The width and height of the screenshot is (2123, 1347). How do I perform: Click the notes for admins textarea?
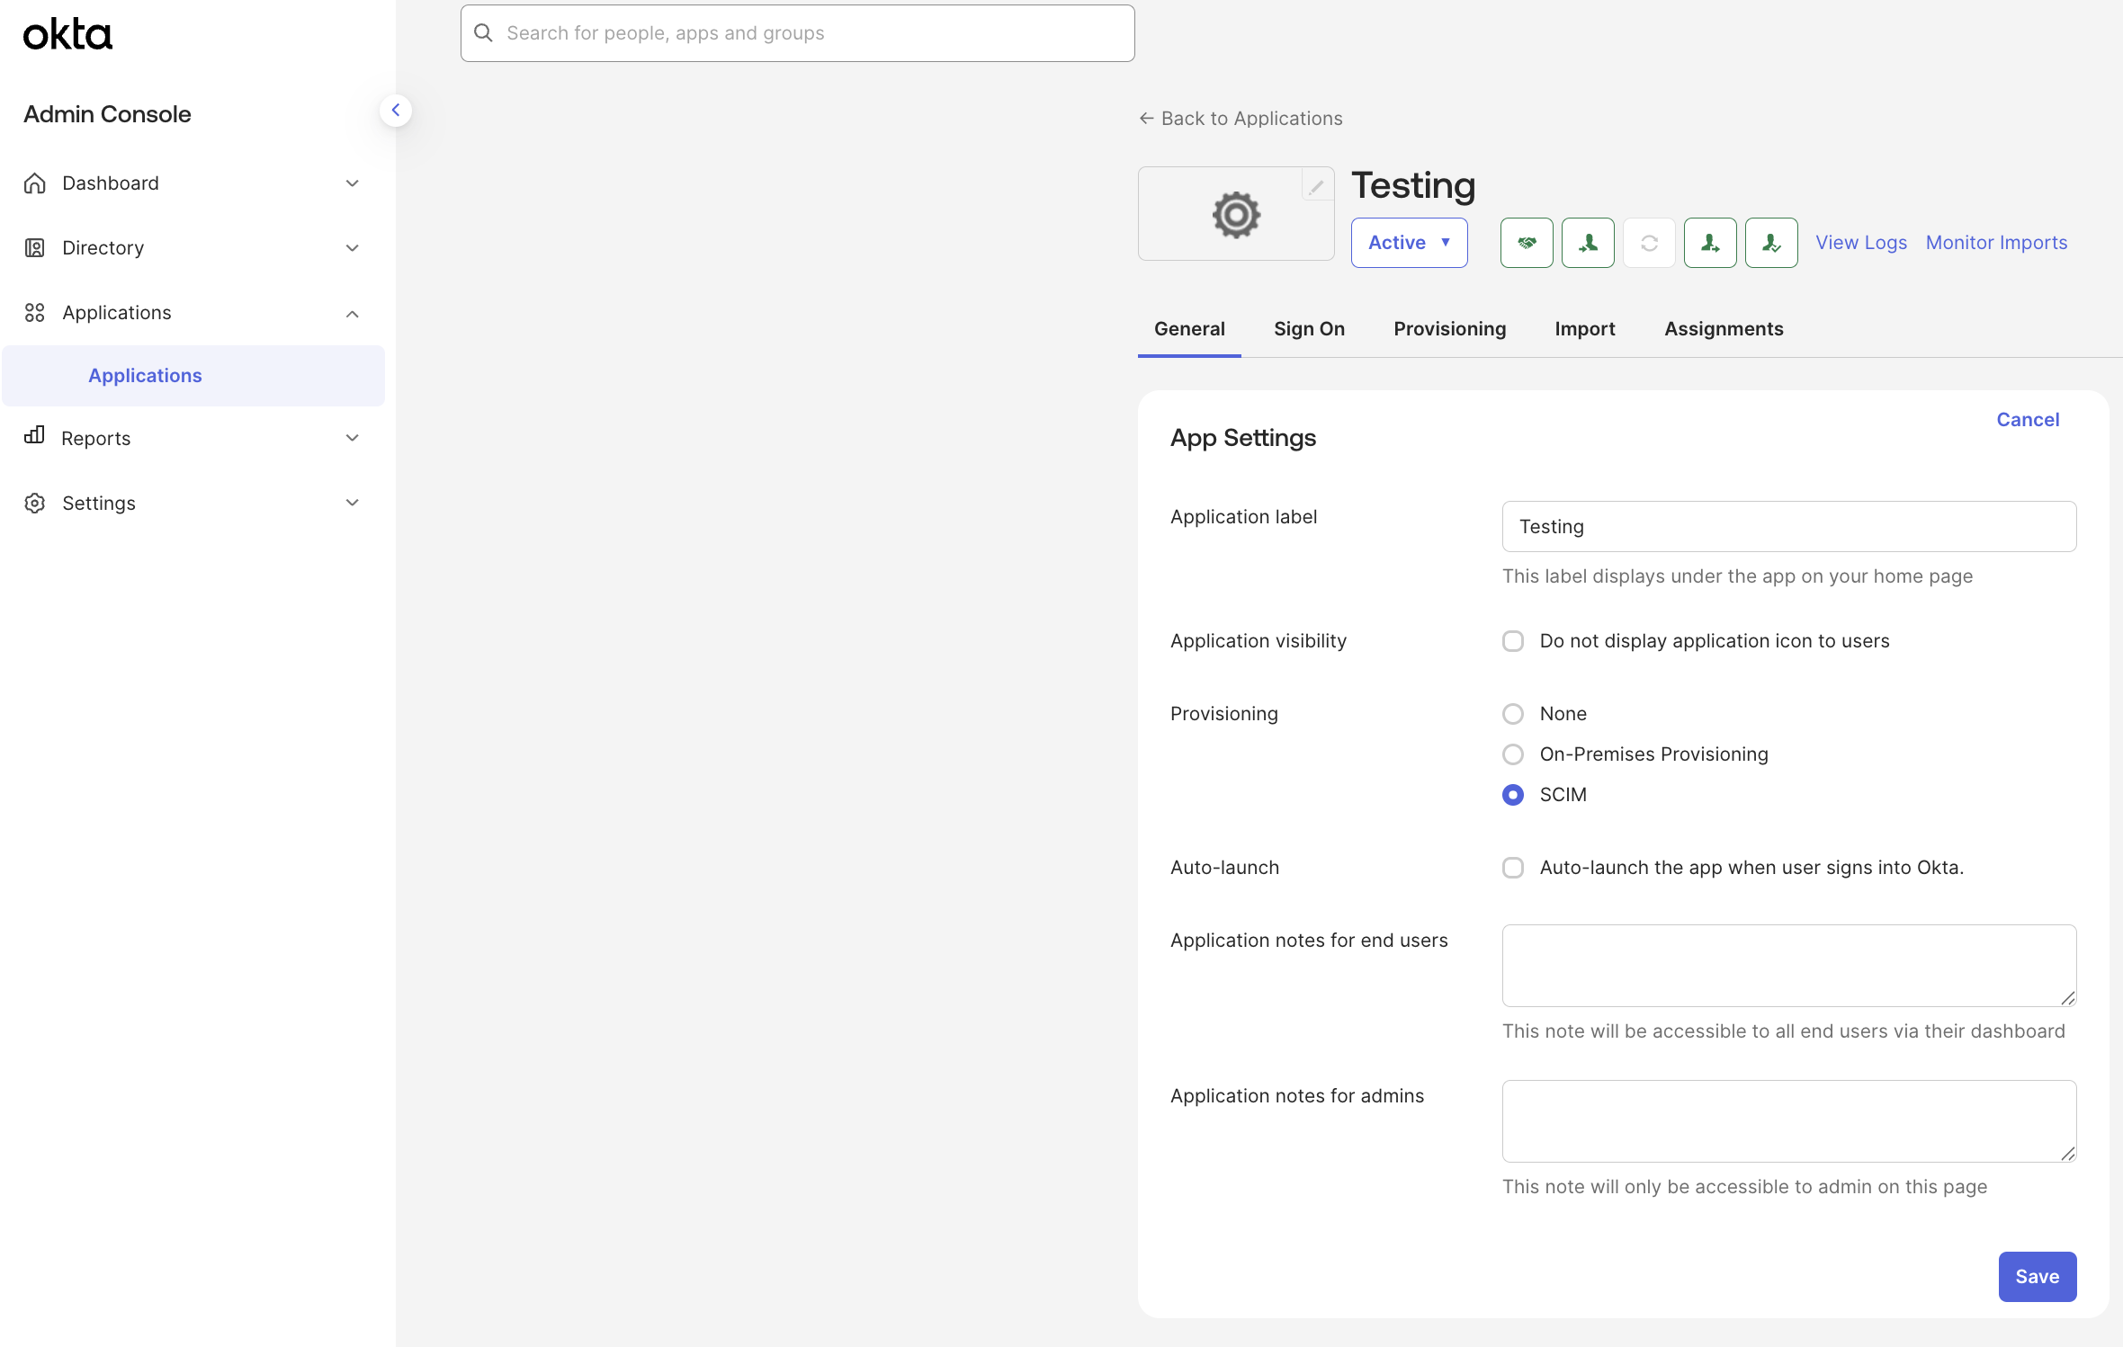1788,1121
